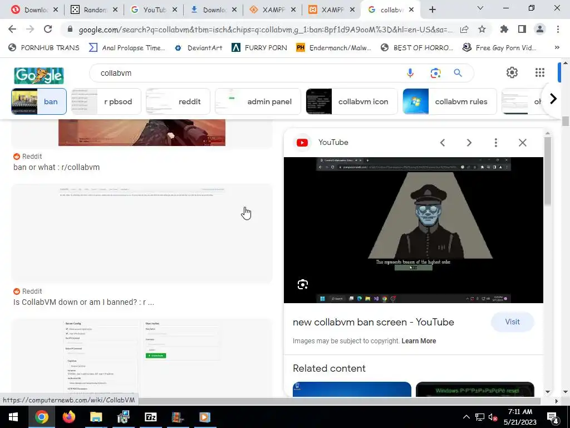Show hidden bookmarks overflow chevron
The width and height of the screenshot is (570, 428).
(x=557, y=48)
